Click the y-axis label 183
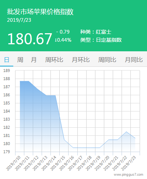 [7, 119]
